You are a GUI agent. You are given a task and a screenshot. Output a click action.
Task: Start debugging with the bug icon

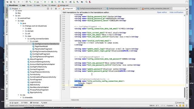(x=52, y=2)
